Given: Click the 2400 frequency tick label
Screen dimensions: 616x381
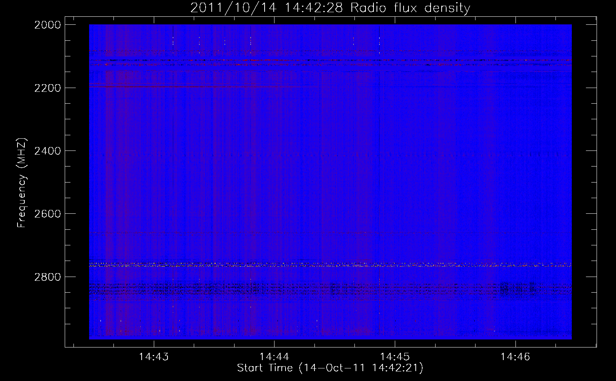Looking at the screenshot, I should click(48, 151).
